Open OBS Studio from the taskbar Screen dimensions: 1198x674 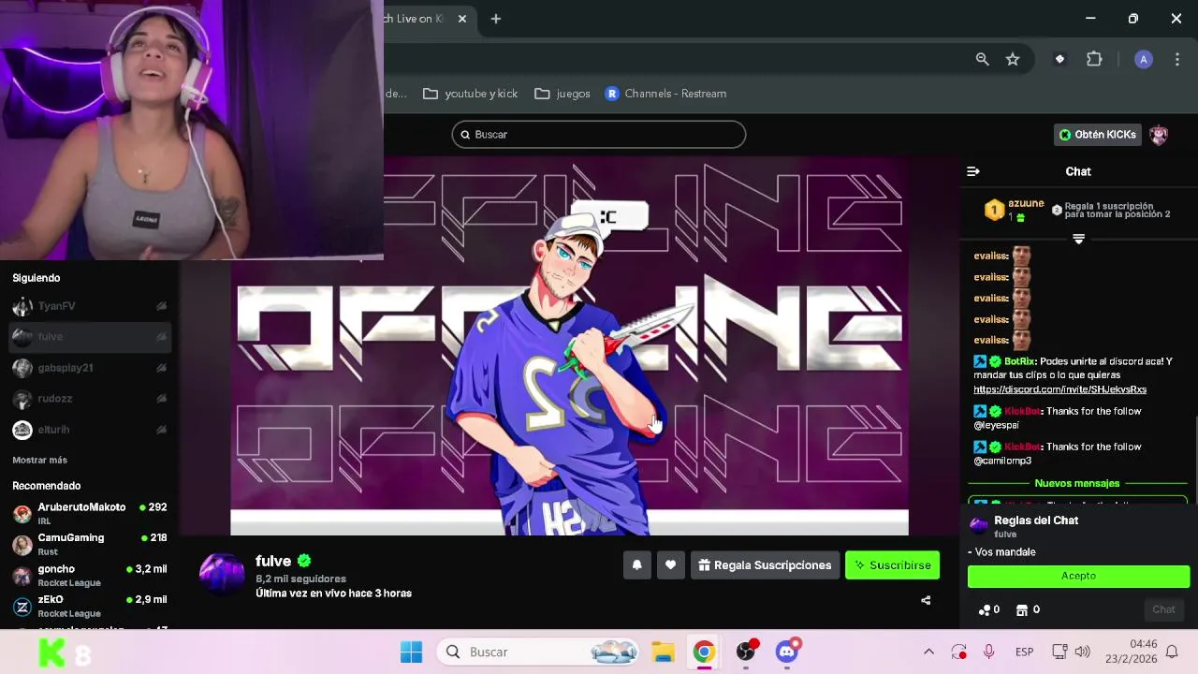[x=746, y=652]
